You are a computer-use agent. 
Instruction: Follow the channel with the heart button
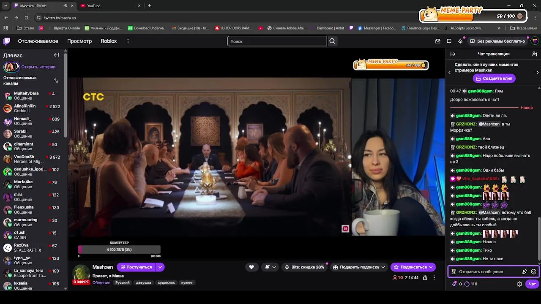tap(251, 267)
